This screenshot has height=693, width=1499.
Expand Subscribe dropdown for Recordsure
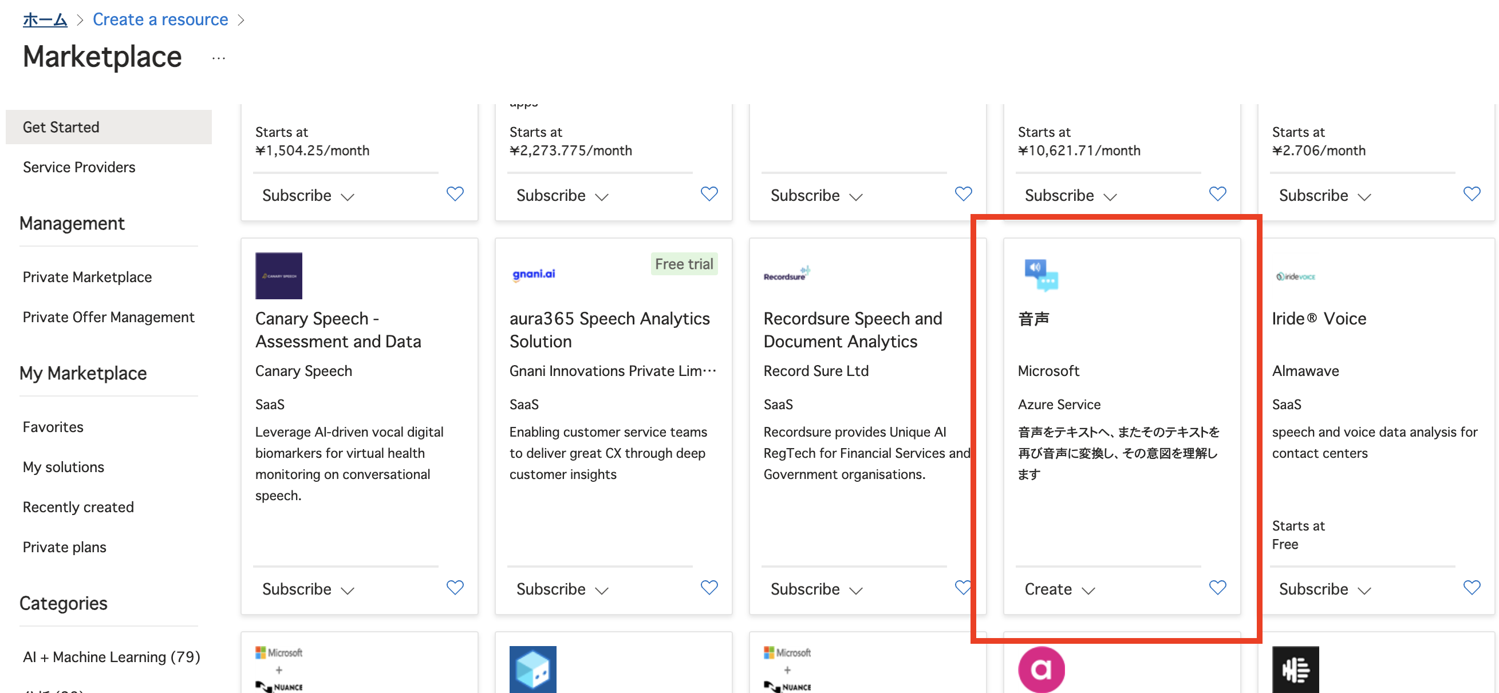[x=815, y=589]
